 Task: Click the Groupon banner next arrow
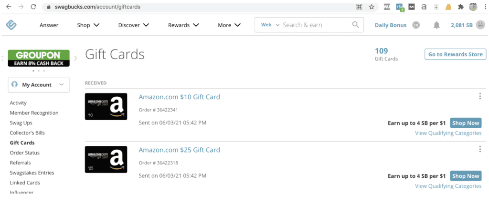point(75,58)
